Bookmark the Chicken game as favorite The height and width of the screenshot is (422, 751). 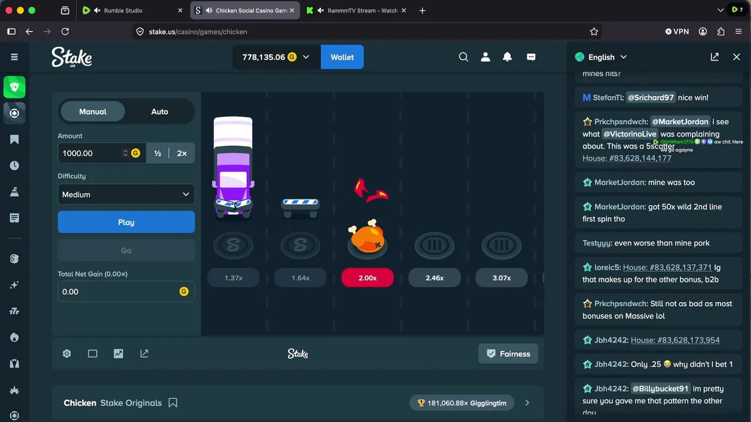click(173, 403)
